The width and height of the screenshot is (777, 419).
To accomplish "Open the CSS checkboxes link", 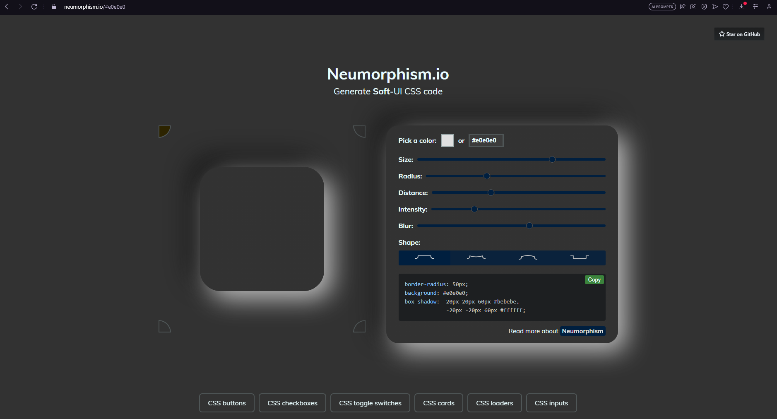I will [292, 403].
